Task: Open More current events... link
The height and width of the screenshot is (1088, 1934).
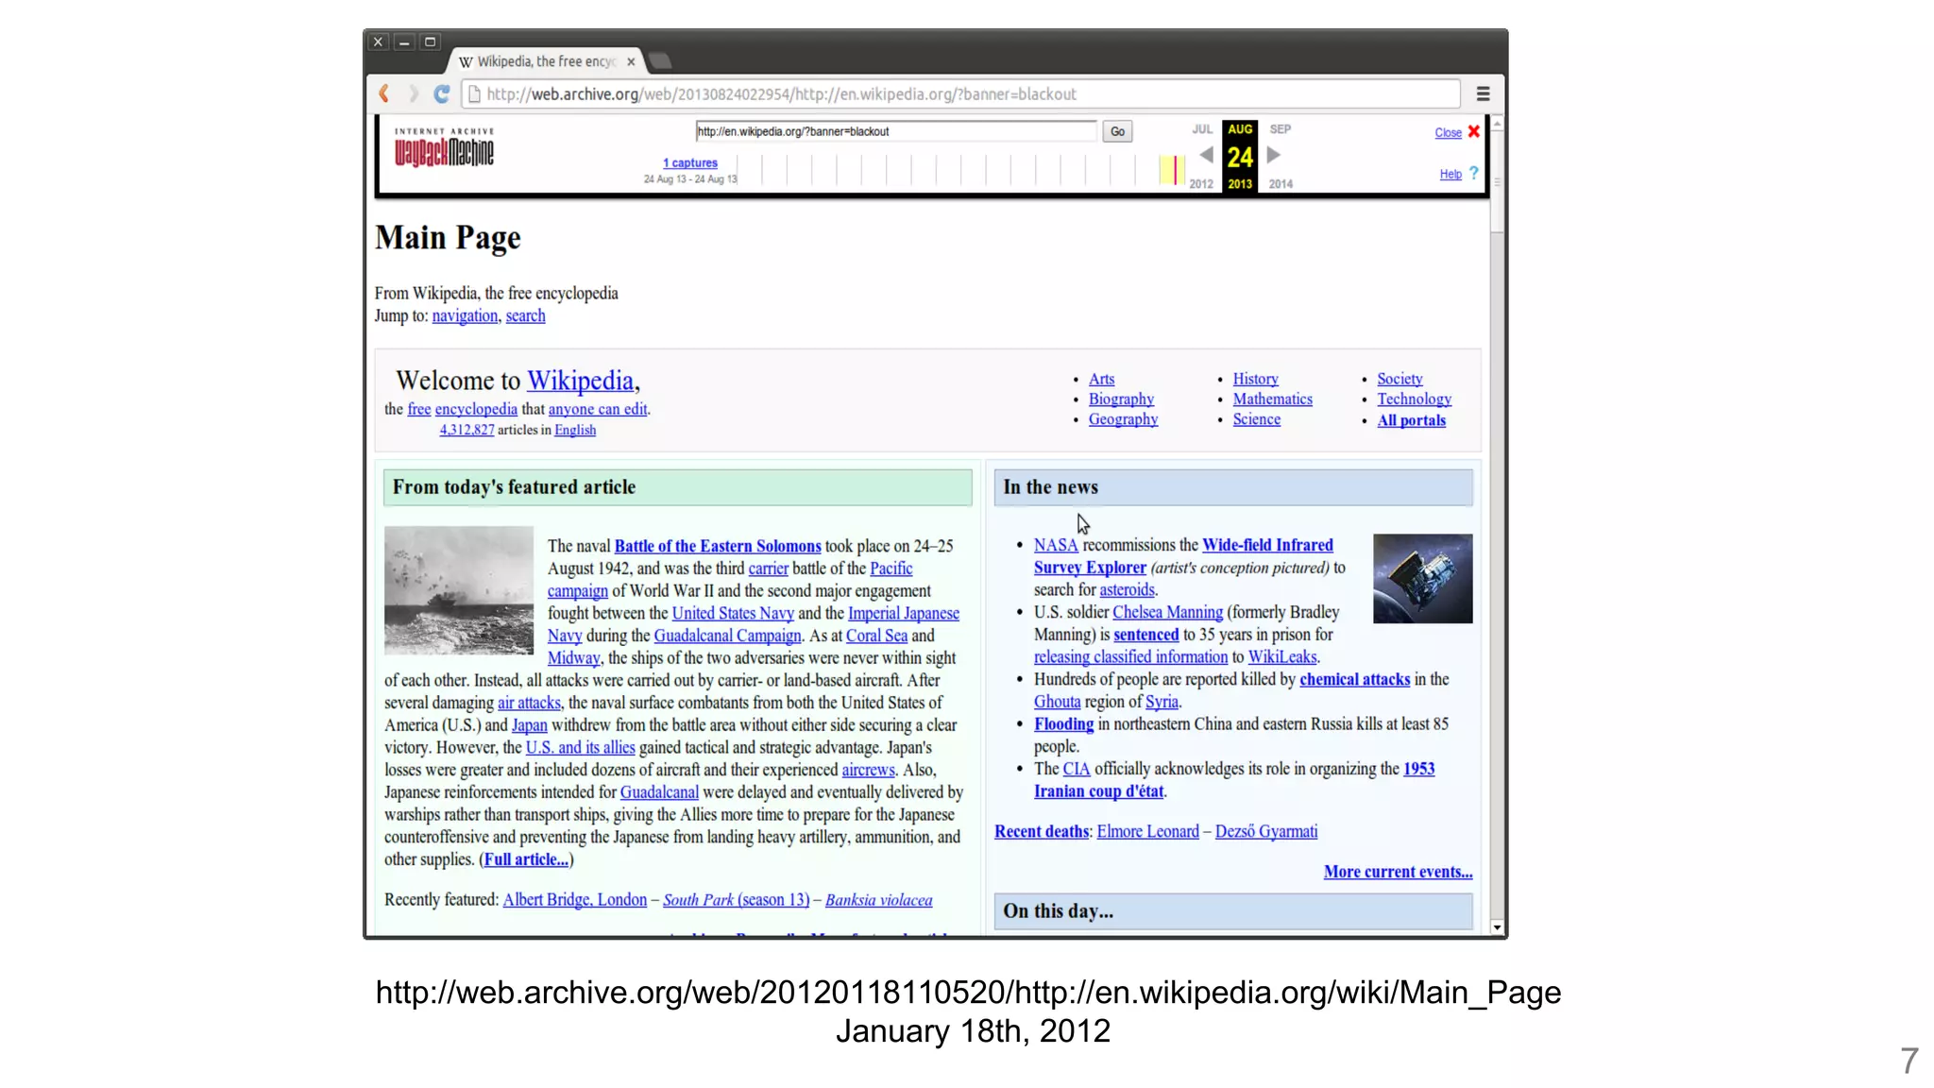Action: coord(1398,872)
